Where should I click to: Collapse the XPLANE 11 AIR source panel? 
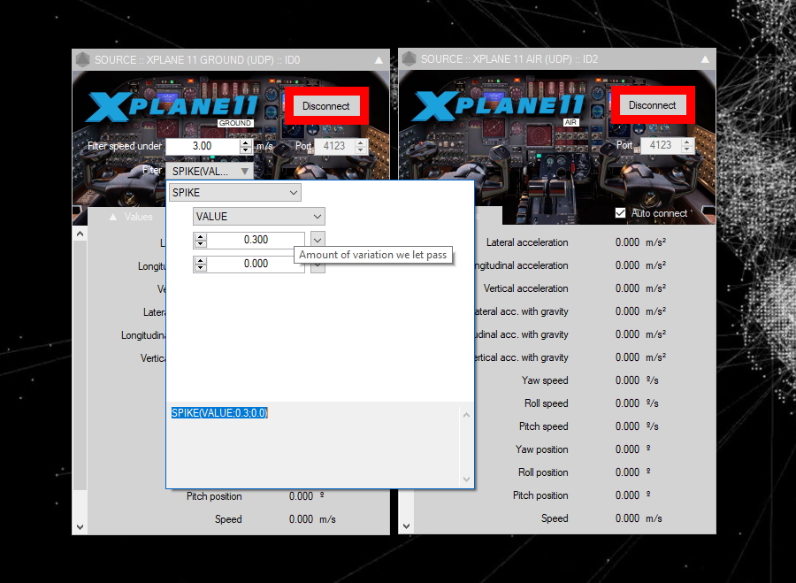[x=705, y=59]
